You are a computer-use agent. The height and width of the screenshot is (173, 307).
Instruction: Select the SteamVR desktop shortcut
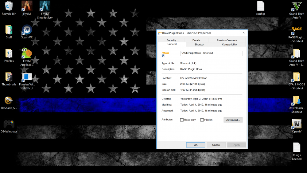click(x=27, y=30)
